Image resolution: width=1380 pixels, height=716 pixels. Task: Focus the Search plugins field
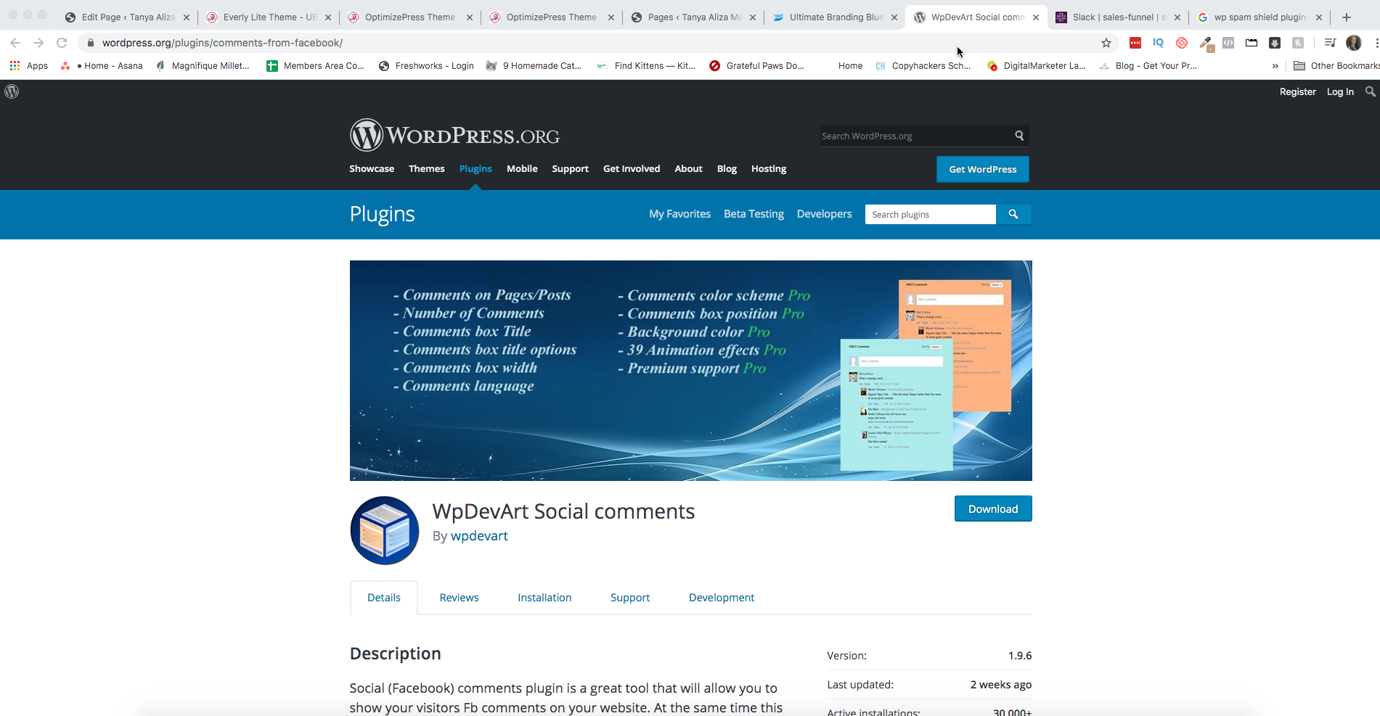pyautogui.click(x=931, y=214)
